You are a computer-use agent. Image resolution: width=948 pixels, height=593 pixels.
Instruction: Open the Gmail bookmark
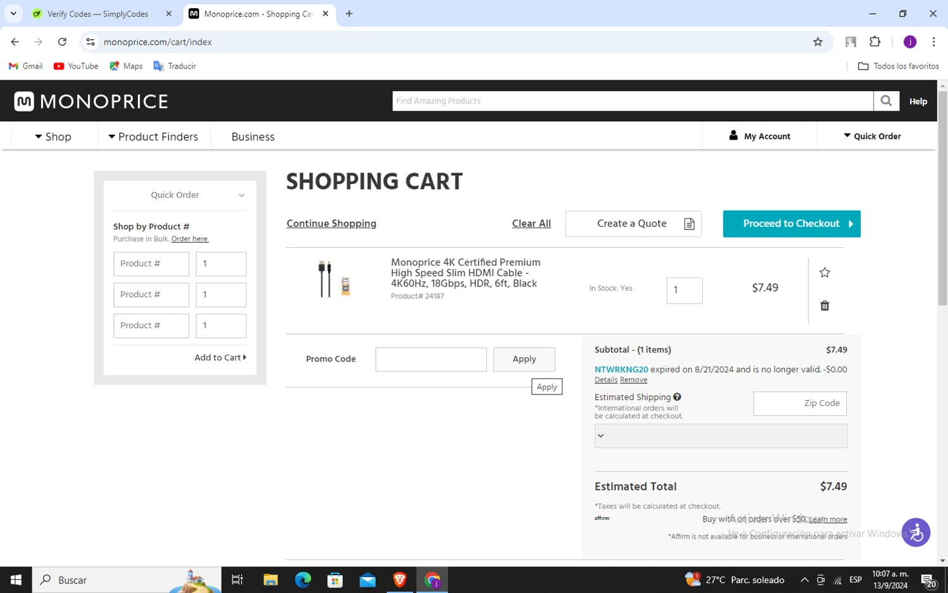click(x=26, y=66)
